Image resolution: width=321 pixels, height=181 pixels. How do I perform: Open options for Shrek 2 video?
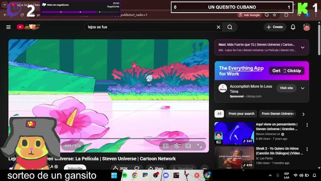307,149
